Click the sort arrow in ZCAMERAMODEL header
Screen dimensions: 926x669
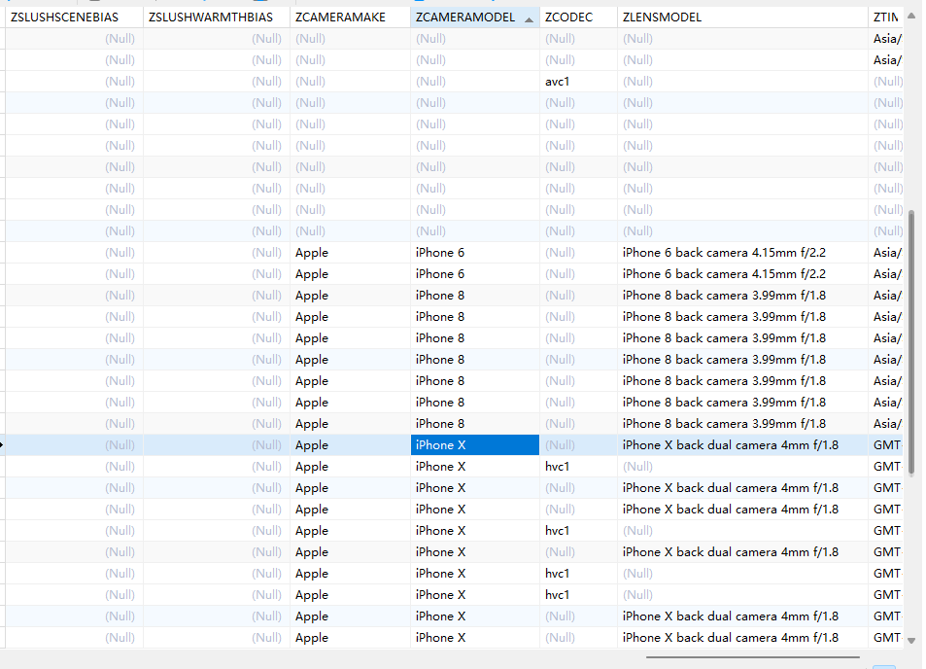[530, 19]
